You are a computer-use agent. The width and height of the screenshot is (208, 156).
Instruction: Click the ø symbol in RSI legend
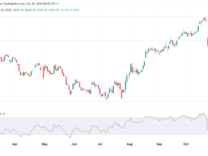[4, 114]
